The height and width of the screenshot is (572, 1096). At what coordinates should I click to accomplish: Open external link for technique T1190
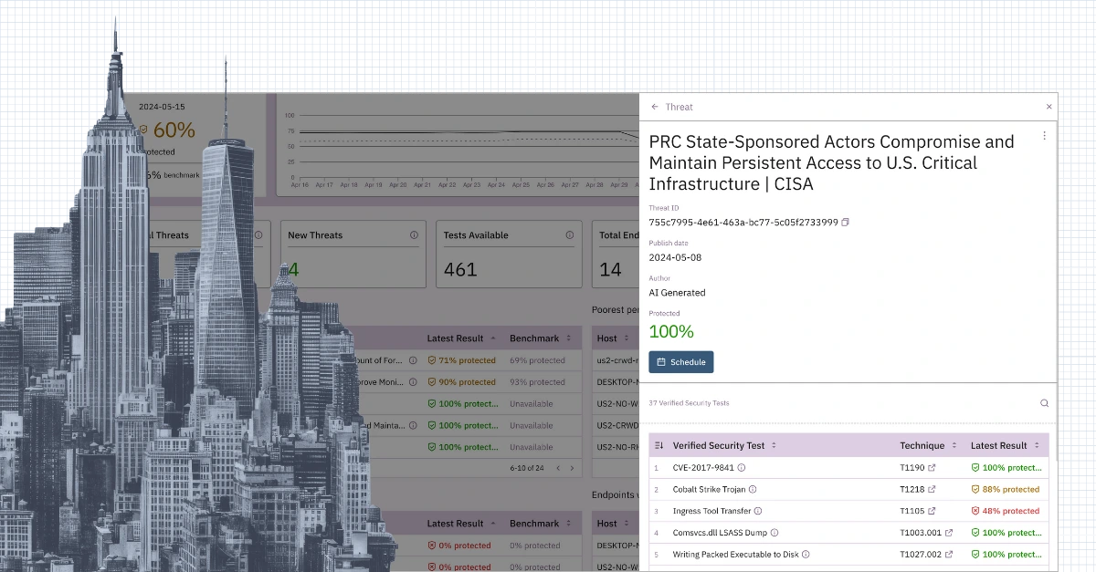pos(932,467)
